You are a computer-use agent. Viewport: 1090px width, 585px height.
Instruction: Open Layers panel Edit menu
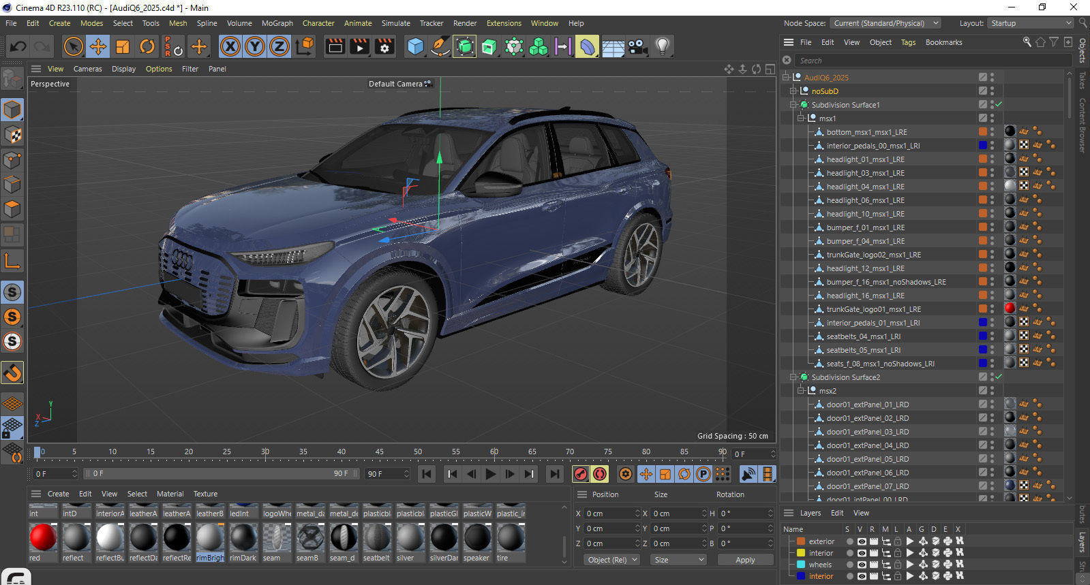click(x=837, y=513)
